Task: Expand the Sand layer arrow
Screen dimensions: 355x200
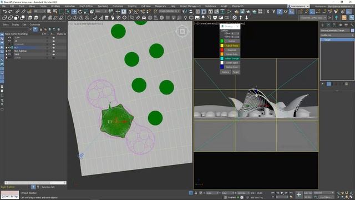Action: point(6,54)
